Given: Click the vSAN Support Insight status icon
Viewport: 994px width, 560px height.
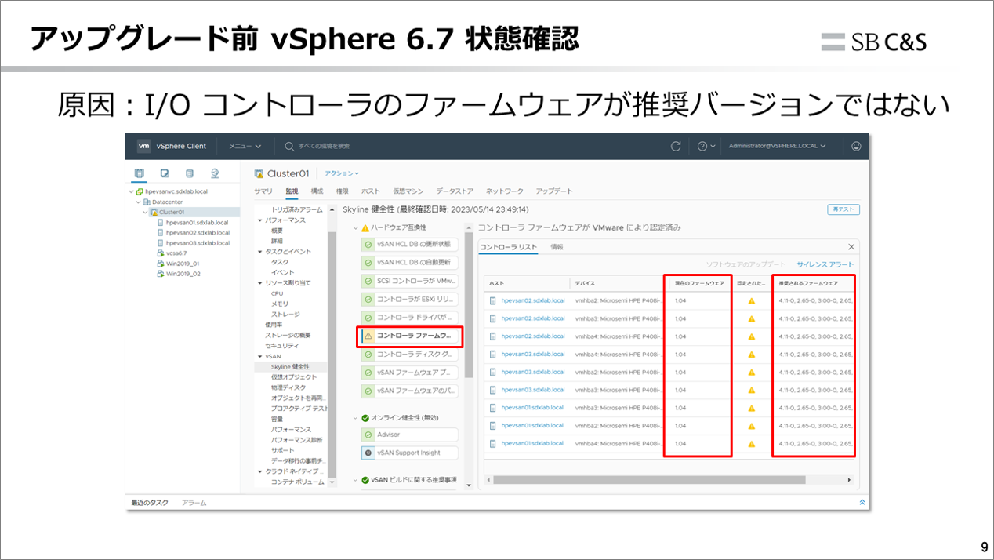Looking at the screenshot, I should click(368, 453).
